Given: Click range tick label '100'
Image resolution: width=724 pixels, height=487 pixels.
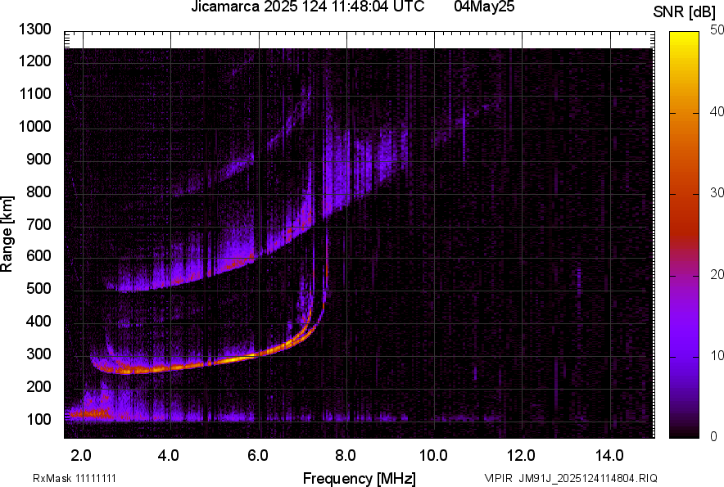Looking at the screenshot, I should (38, 419).
